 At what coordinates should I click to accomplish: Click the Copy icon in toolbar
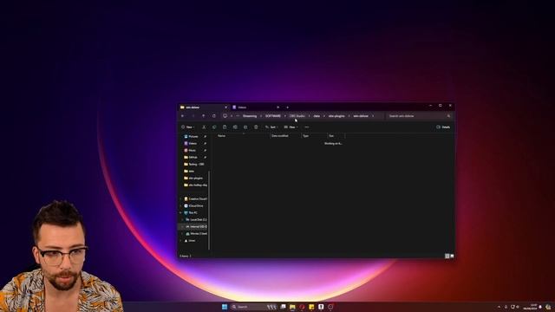[214, 127]
